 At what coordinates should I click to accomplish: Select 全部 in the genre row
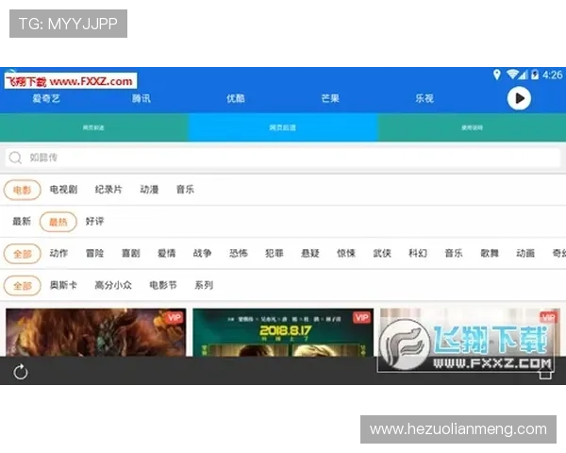22,254
